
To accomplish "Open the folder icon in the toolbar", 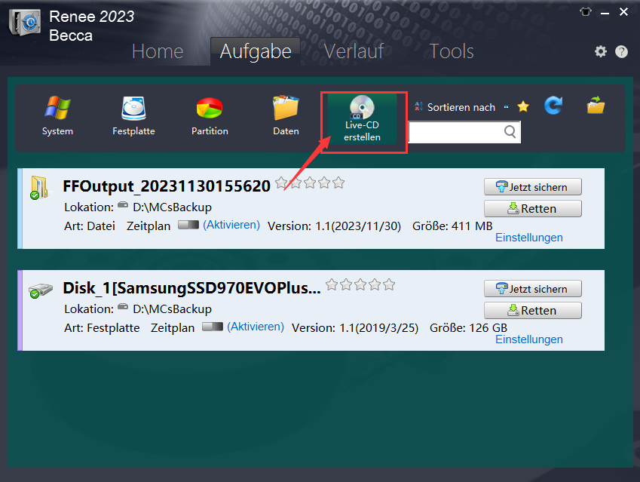I will click(596, 107).
